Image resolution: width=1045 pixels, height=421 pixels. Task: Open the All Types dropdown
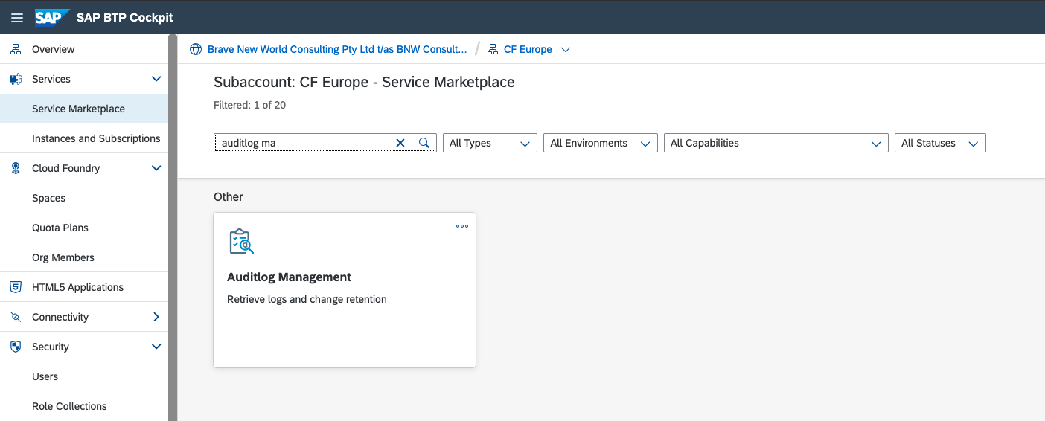[490, 143]
